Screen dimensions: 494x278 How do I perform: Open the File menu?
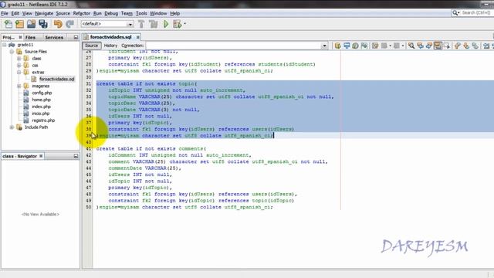pos(5,13)
